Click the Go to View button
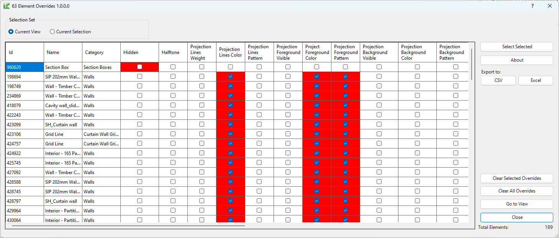This screenshot has width=559, height=238. pyautogui.click(x=516, y=204)
